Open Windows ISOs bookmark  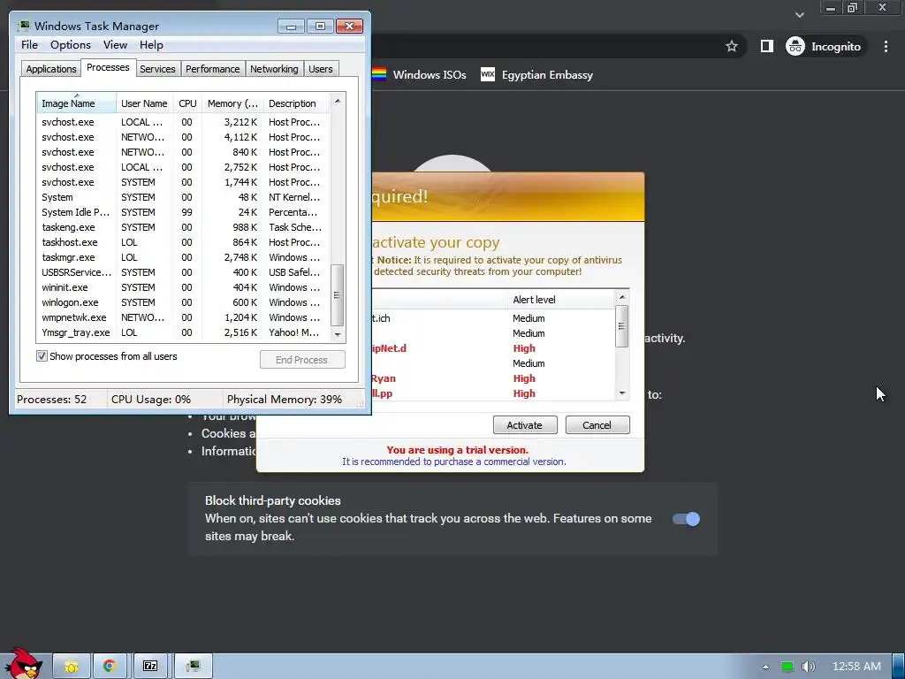tap(419, 74)
